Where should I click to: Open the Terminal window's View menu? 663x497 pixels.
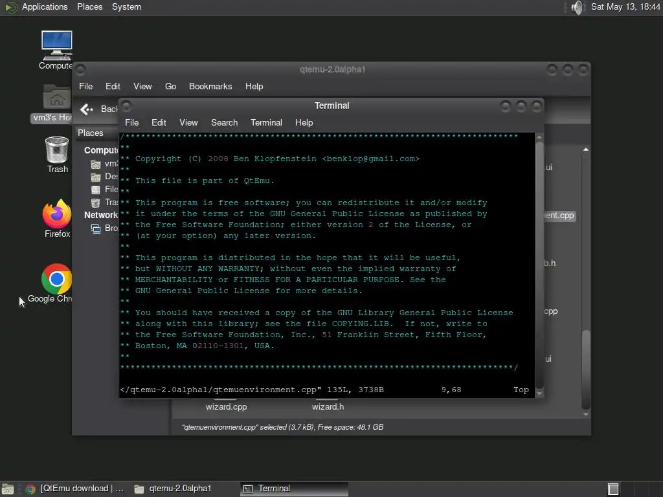click(x=188, y=122)
